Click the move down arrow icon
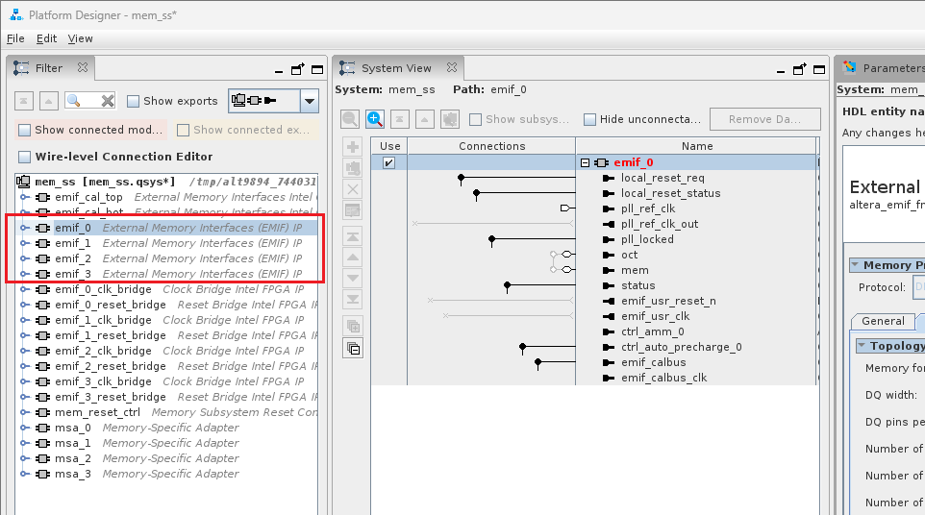 (x=353, y=279)
